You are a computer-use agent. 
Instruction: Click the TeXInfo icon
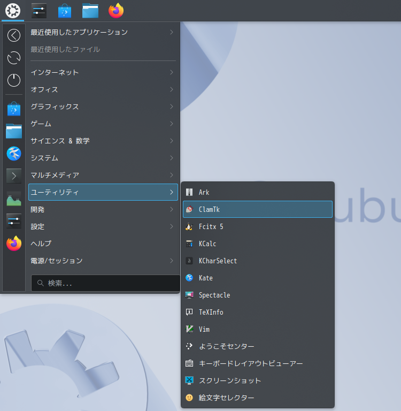(189, 312)
